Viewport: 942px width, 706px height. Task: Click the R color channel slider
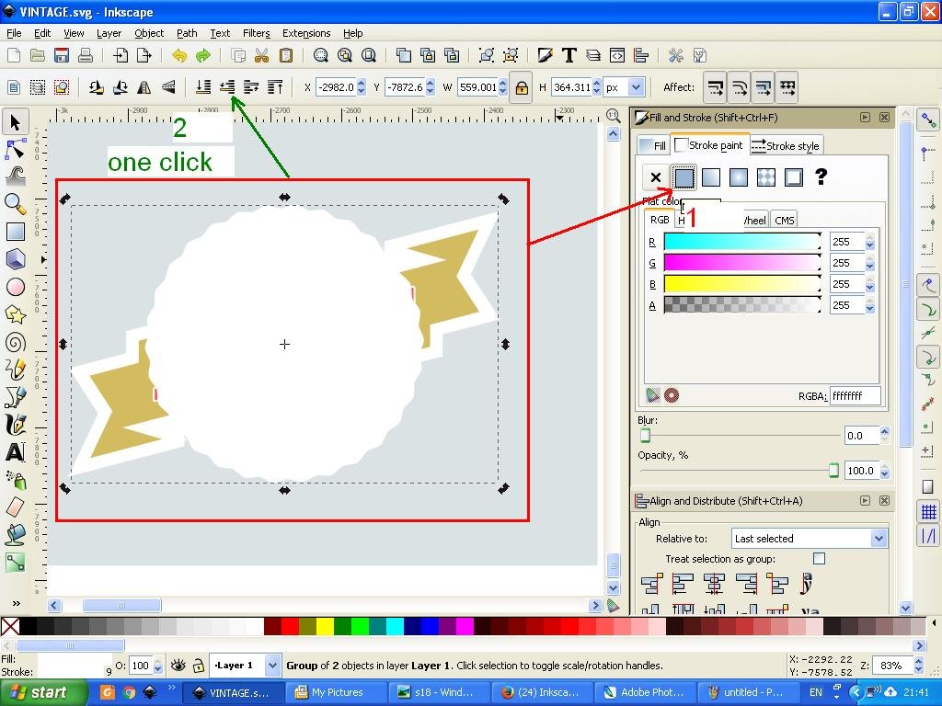[x=742, y=242]
